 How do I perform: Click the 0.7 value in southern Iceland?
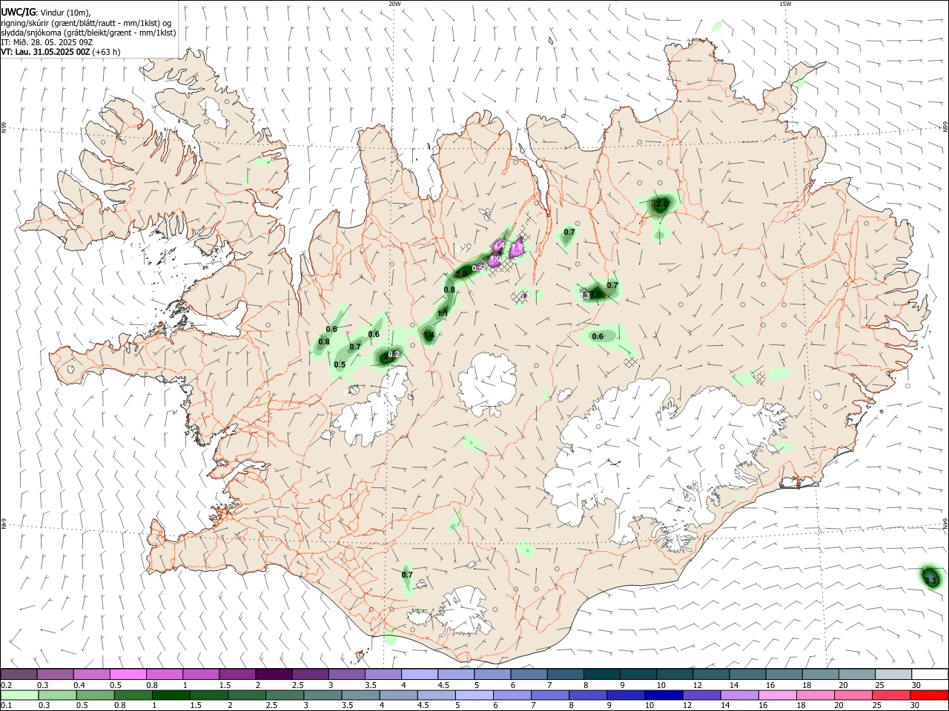(x=407, y=575)
